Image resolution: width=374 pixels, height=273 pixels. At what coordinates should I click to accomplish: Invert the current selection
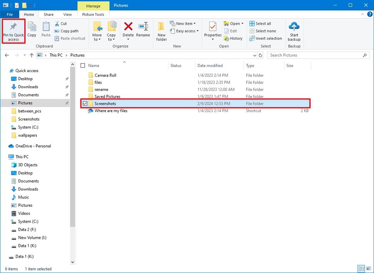click(x=265, y=38)
